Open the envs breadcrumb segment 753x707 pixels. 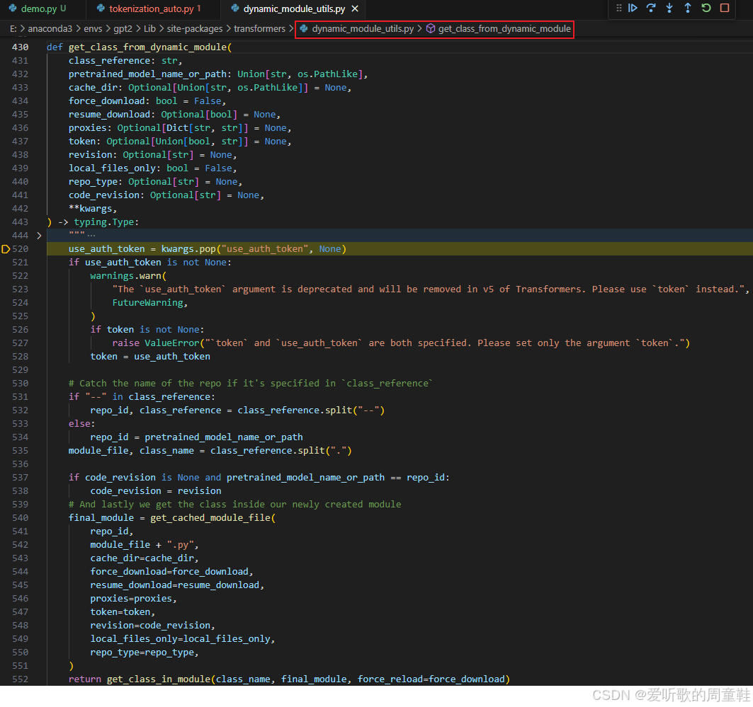pos(93,29)
